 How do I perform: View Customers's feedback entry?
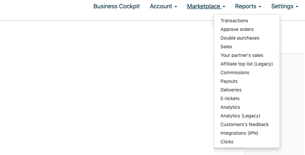[x=245, y=124]
